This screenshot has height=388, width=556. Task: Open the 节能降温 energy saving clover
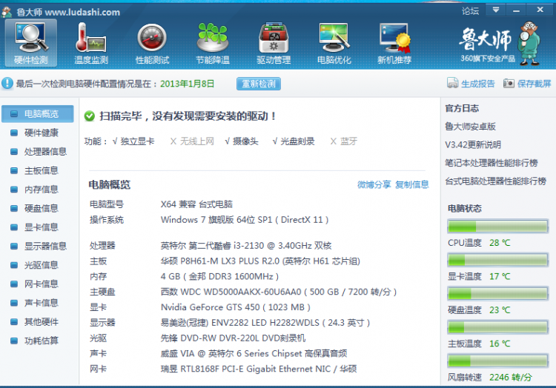213,43
